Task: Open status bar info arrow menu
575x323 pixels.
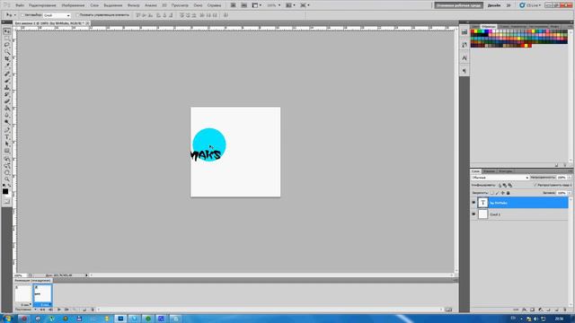Action: tap(86, 275)
